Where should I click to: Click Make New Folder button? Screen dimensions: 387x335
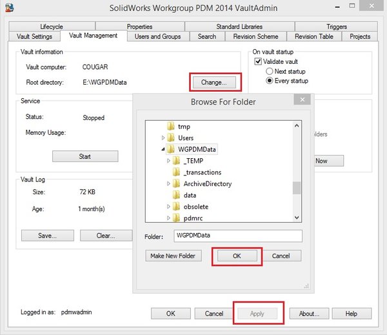[x=174, y=256]
